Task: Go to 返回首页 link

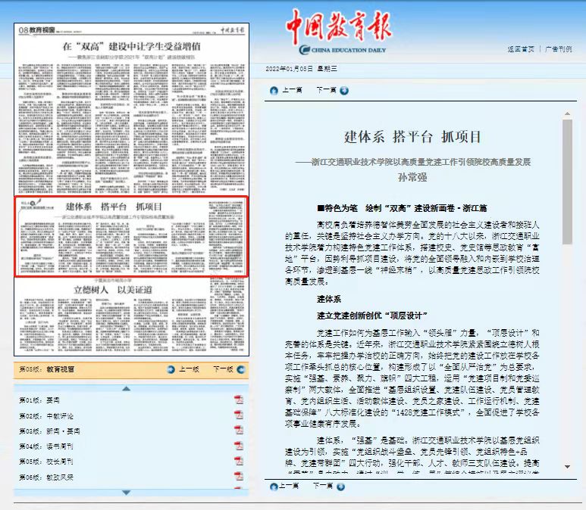Action: [x=521, y=49]
